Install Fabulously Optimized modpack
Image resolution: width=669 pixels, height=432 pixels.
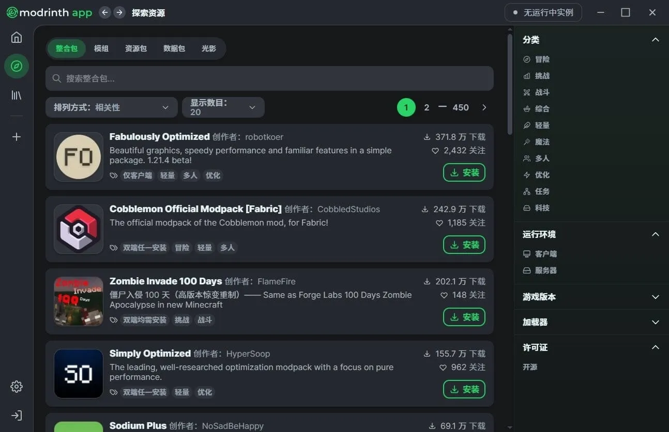pos(464,172)
